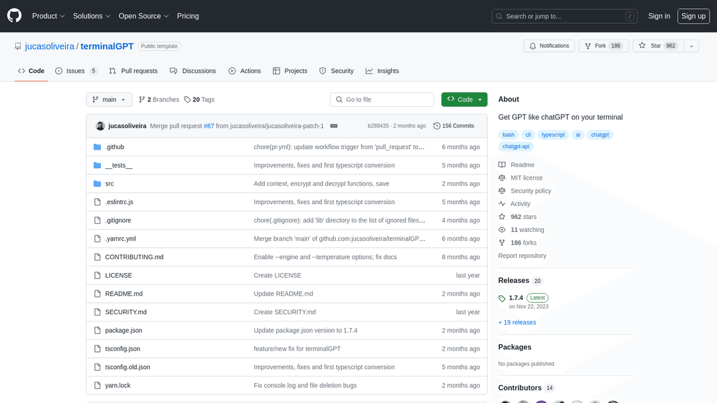Click the Sign up button
This screenshot has width=717, height=403.
pos(693,16)
